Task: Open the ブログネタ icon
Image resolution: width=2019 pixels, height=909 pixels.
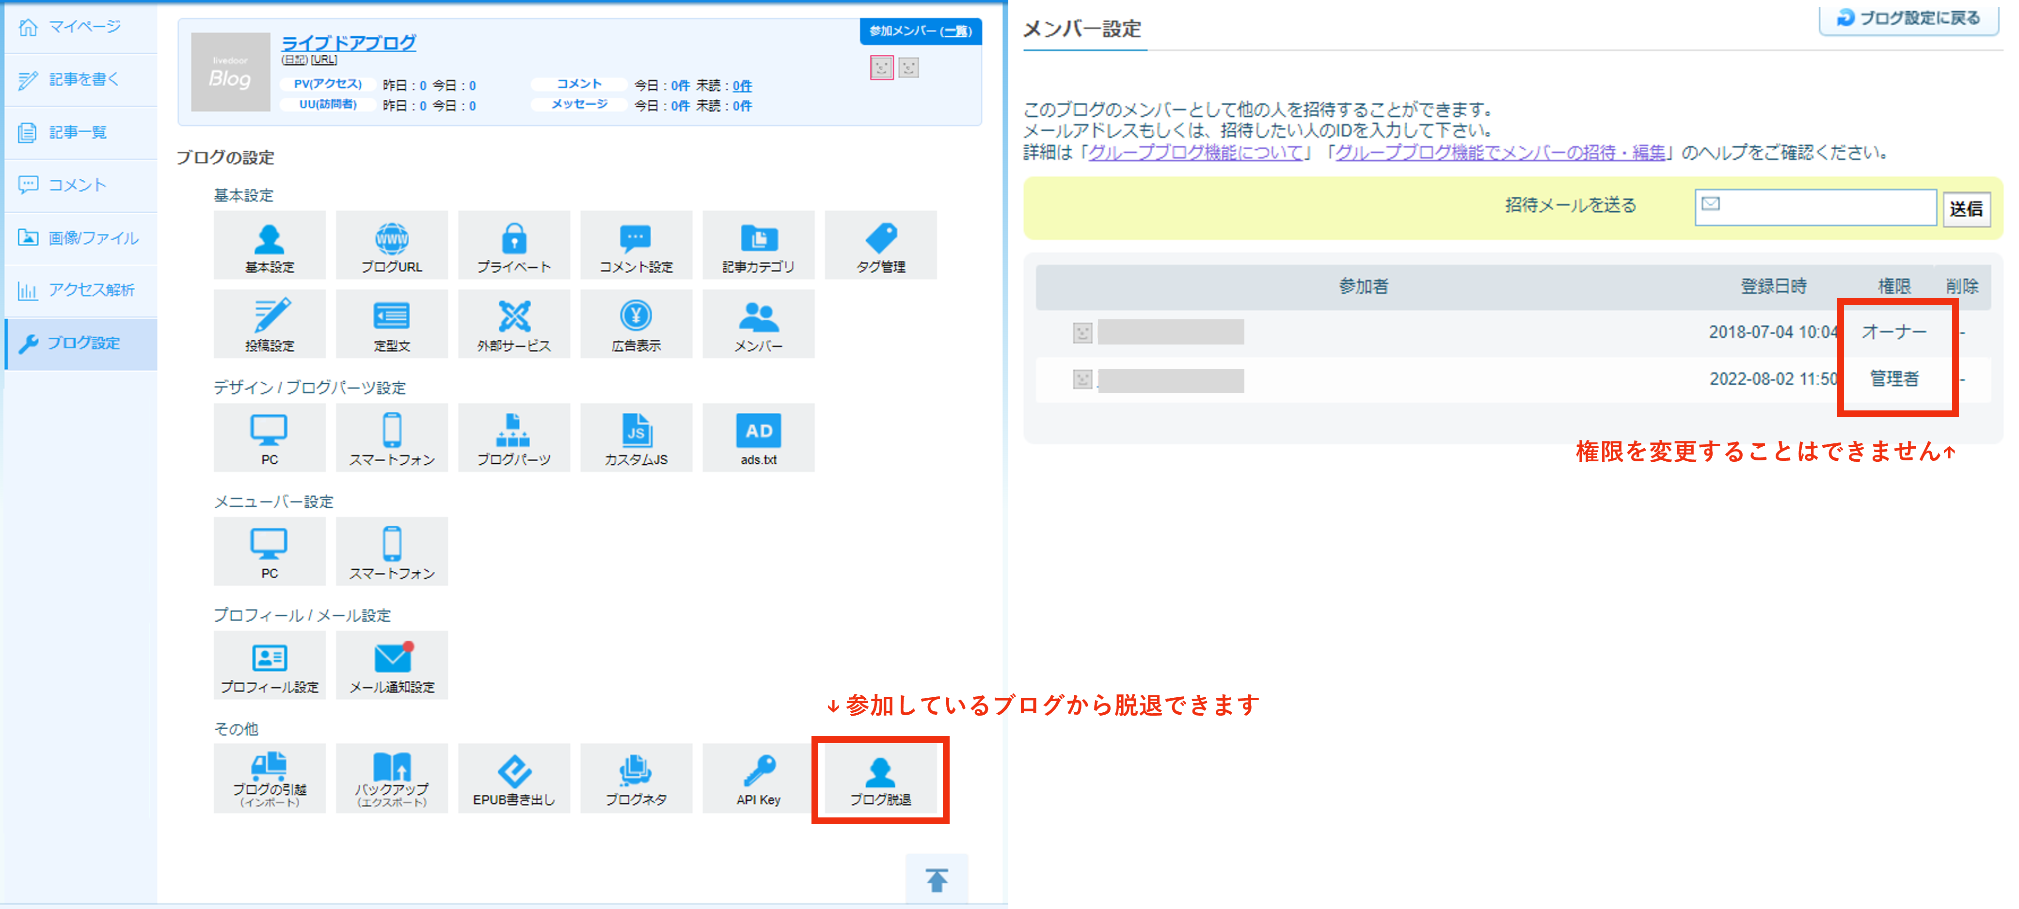Action: point(636,778)
